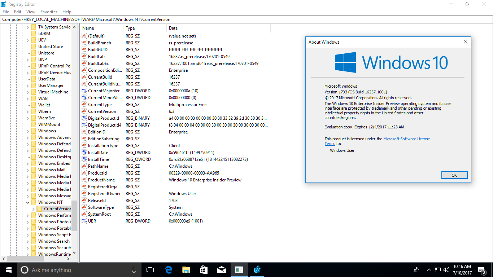Open File Explorer from the taskbar
Screen dimensions: 493x277
click(x=186, y=270)
